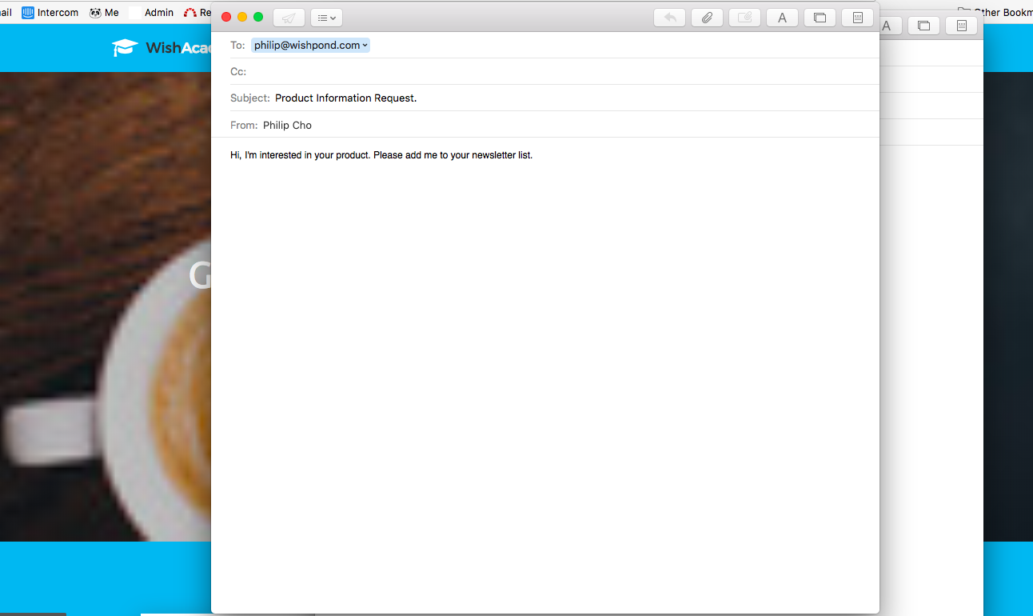Click stationery icon in the rear compose window
Screen dimensions: 1033x616
pyautogui.click(x=961, y=26)
